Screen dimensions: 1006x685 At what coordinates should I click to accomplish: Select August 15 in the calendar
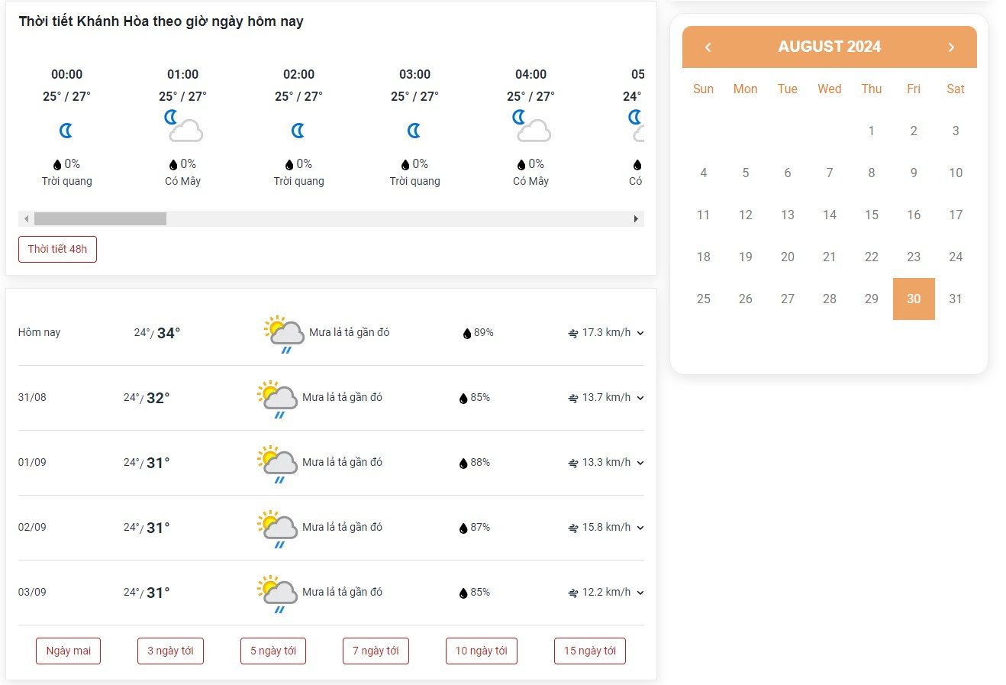(x=872, y=215)
